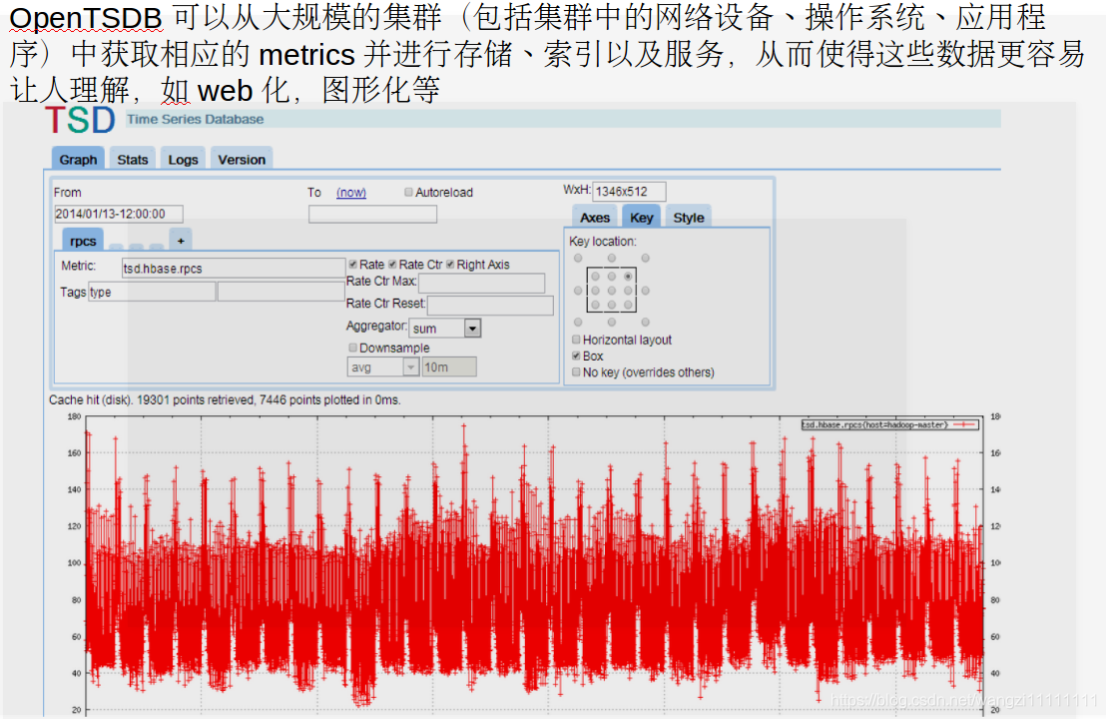1106x719 pixels.
Task: Select the outside bottom-center key location
Action: pyautogui.click(x=612, y=322)
